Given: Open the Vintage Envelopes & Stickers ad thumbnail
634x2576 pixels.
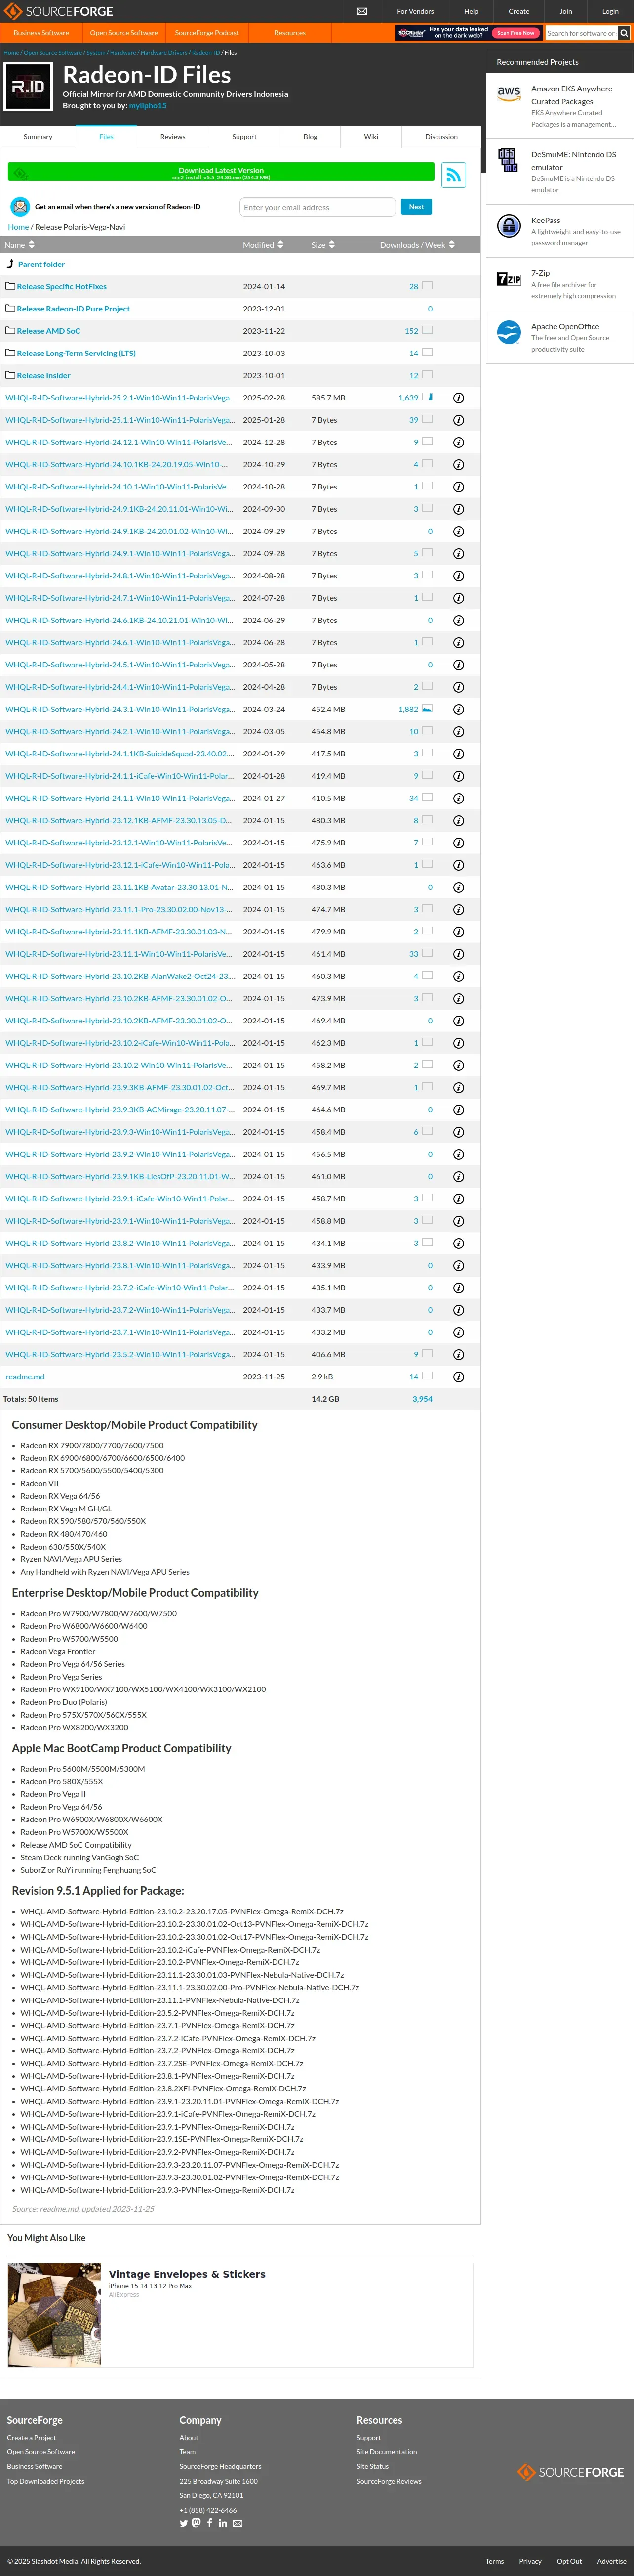Looking at the screenshot, I should [54, 2314].
